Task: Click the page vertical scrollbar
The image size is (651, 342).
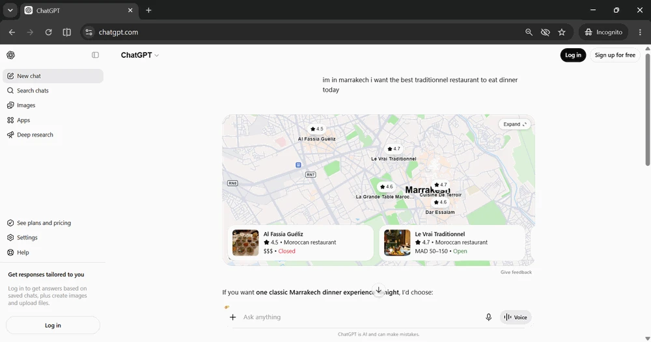Action: point(647,109)
